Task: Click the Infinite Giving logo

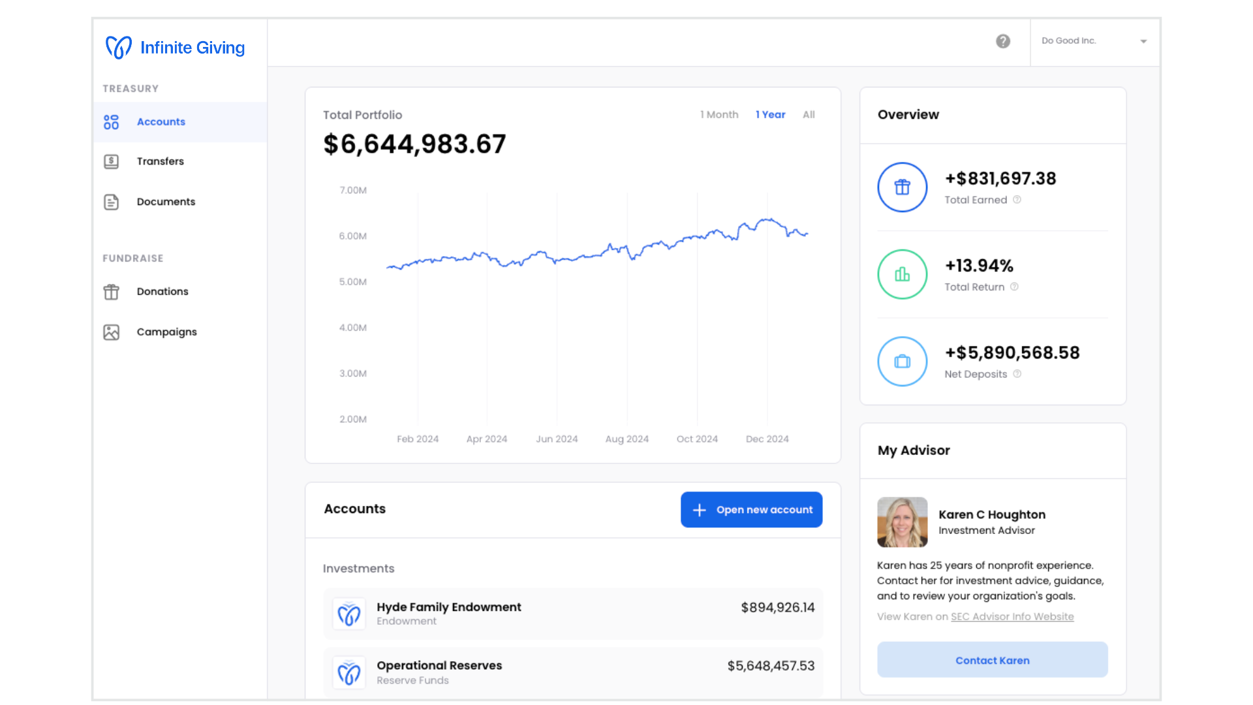Action: pyautogui.click(x=175, y=48)
